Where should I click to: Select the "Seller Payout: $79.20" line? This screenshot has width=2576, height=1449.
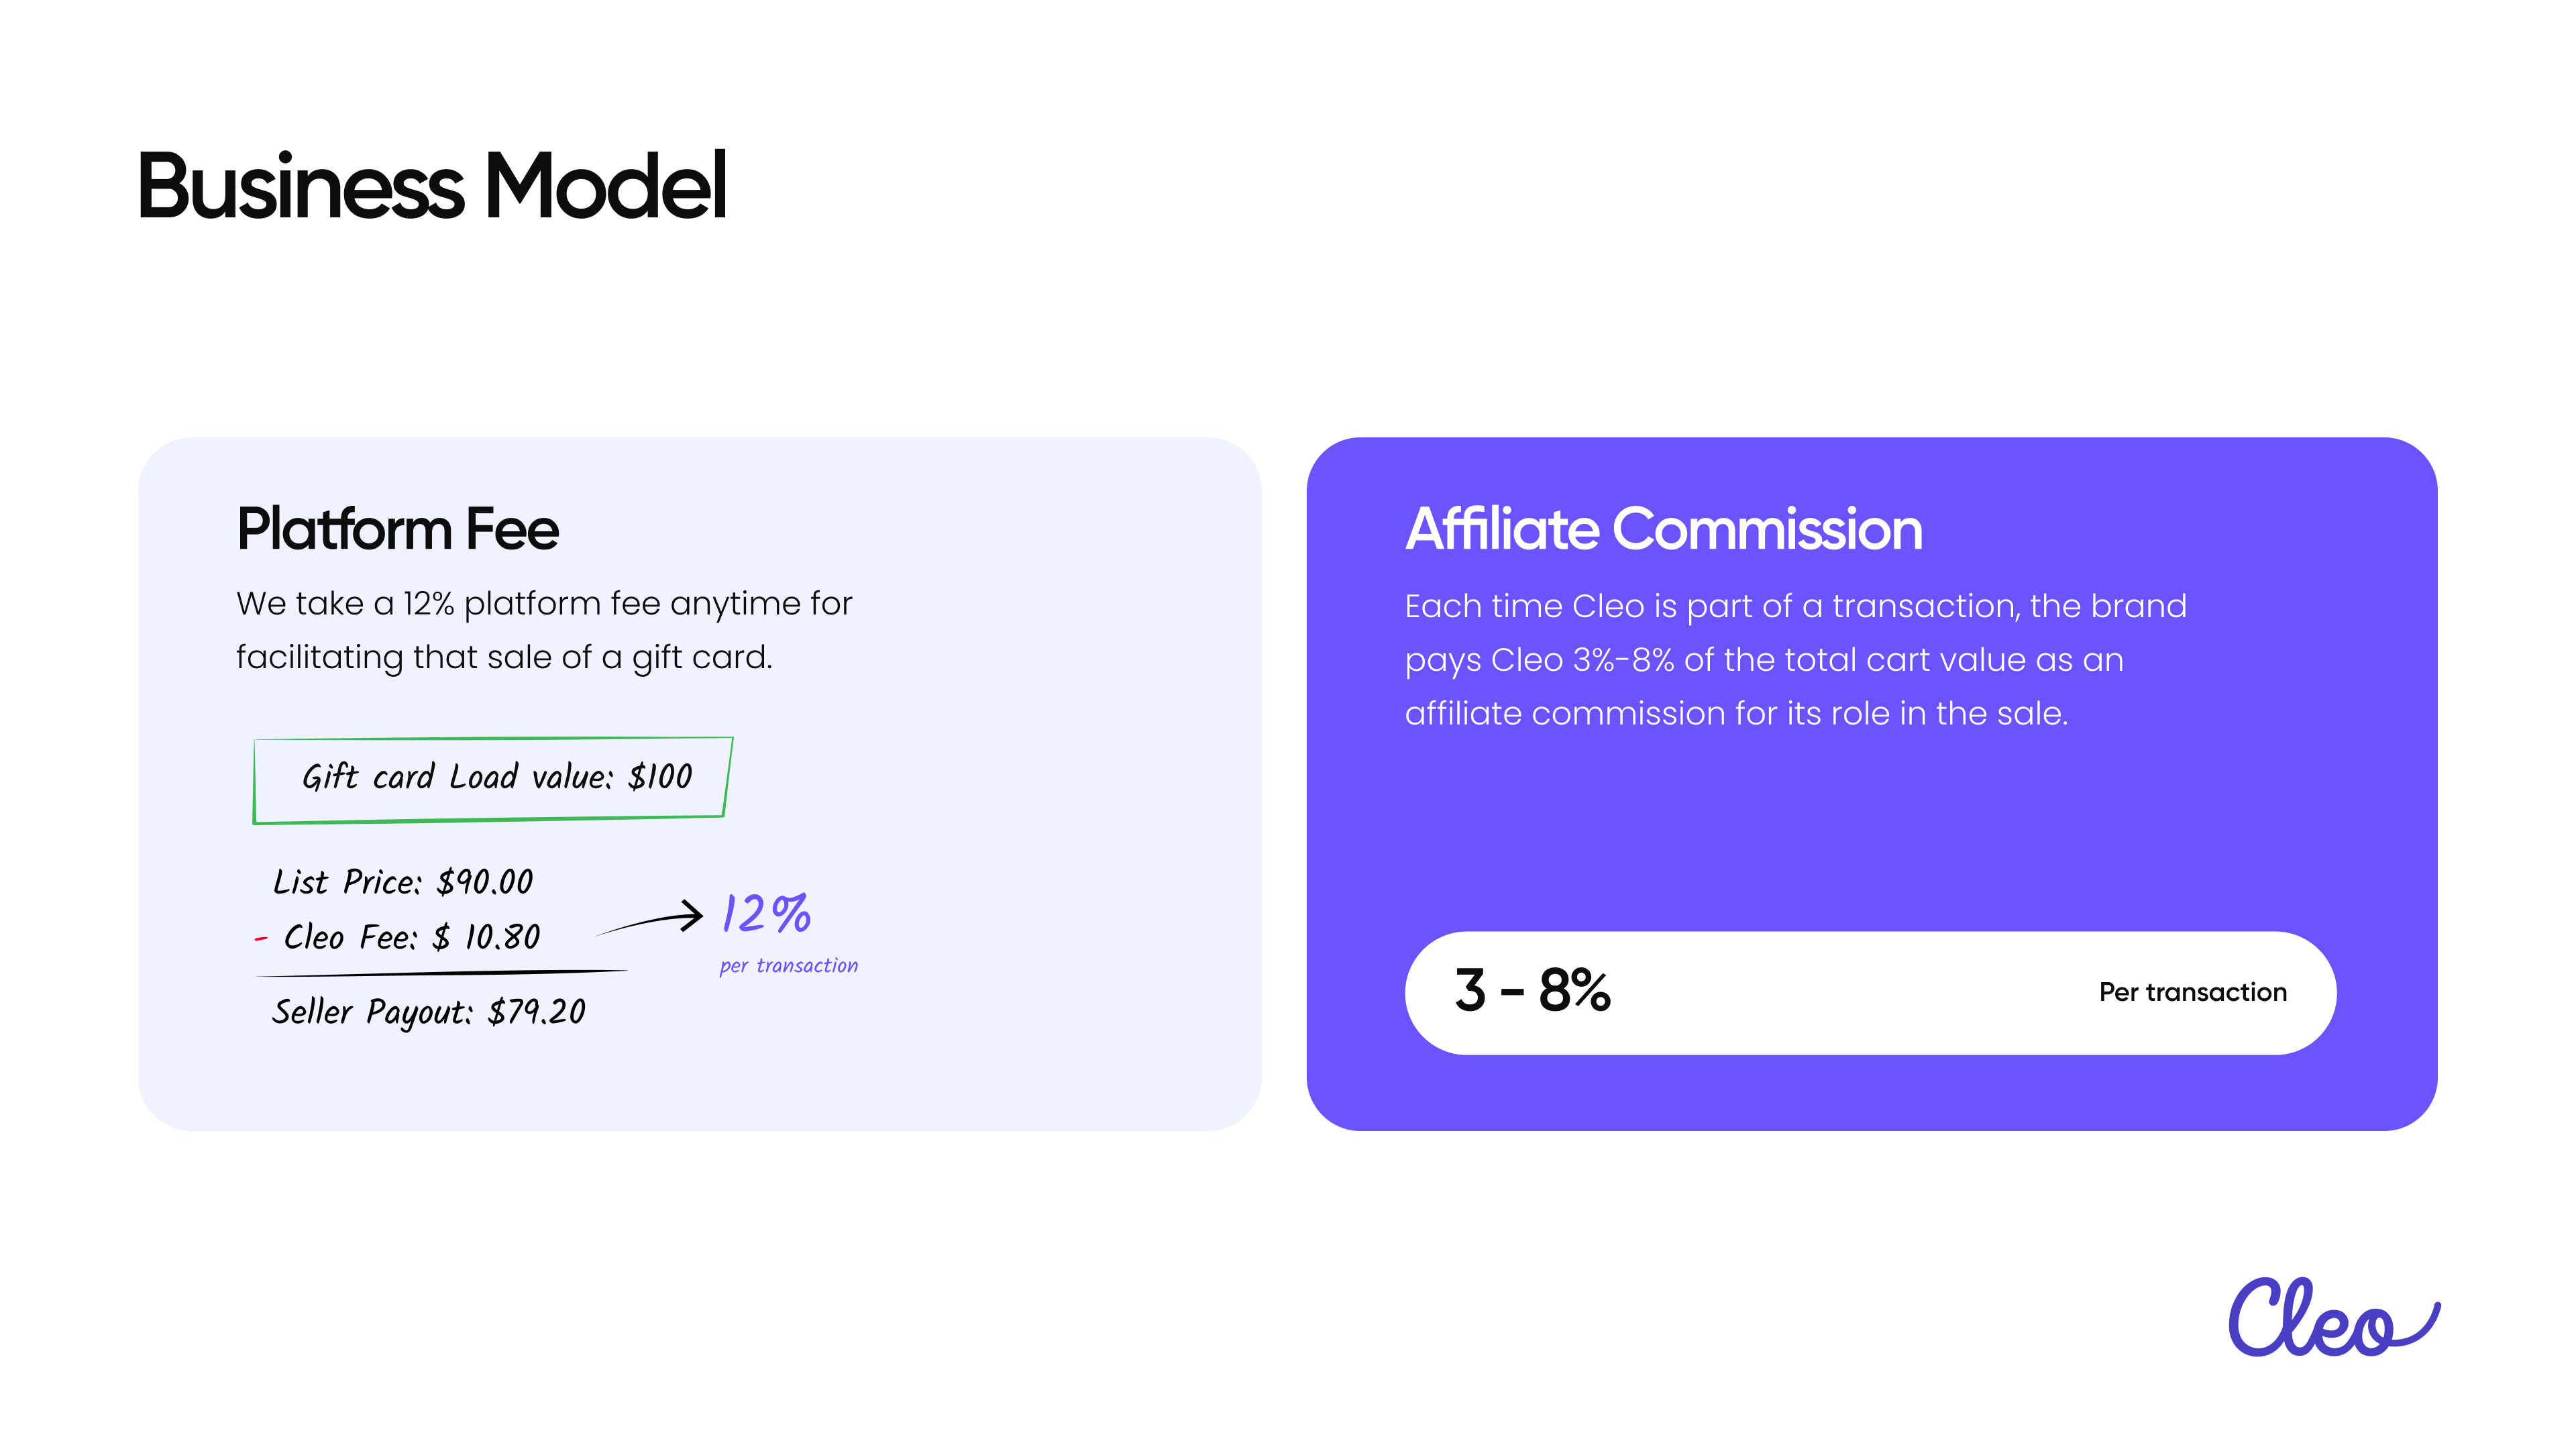tap(429, 1012)
